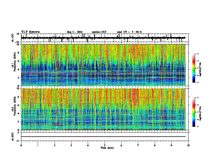This screenshot has height=163, width=212.
Task: Click the ch.1 log(PSD) colorbar title
Action: pos(200,70)
